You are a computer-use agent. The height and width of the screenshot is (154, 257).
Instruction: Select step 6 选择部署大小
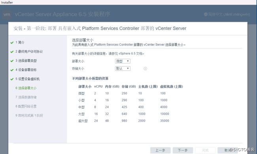point(26,88)
